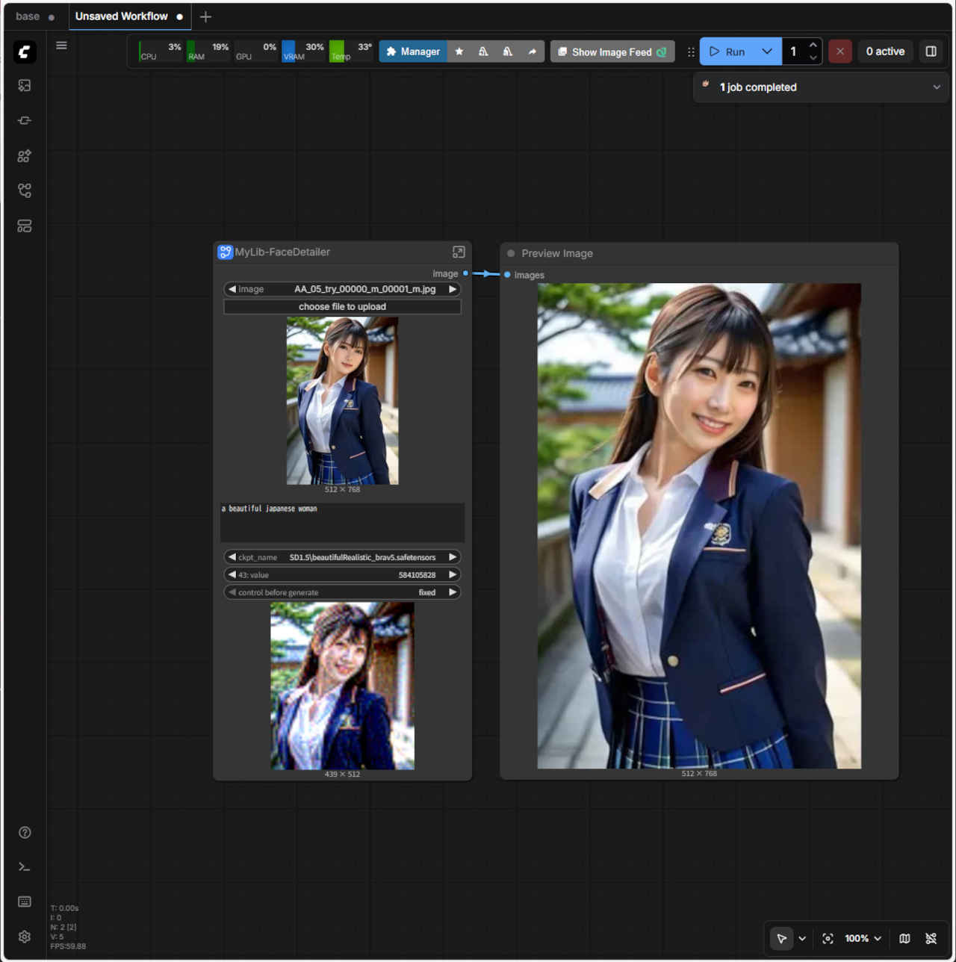Expand the 1 job completed panel

[936, 87]
